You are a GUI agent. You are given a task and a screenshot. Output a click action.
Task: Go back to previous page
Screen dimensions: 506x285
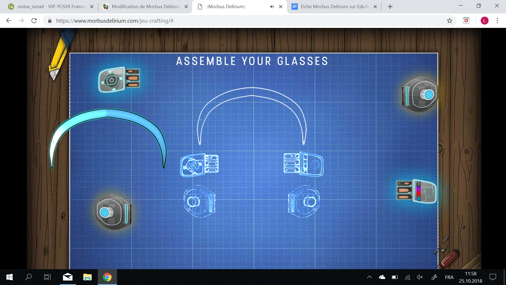coord(9,21)
